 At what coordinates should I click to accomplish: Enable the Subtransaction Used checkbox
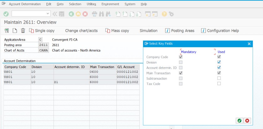click(x=219, y=78)
